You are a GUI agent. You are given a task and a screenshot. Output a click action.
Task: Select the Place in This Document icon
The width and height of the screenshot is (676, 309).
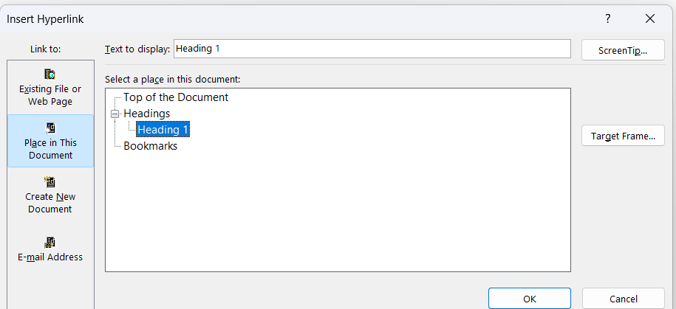click(x=50, y=128)
